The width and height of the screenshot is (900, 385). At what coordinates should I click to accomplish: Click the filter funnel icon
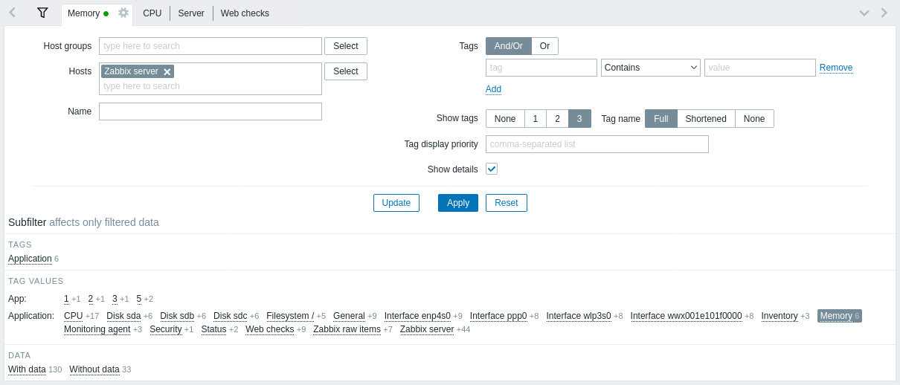[42, 13]
